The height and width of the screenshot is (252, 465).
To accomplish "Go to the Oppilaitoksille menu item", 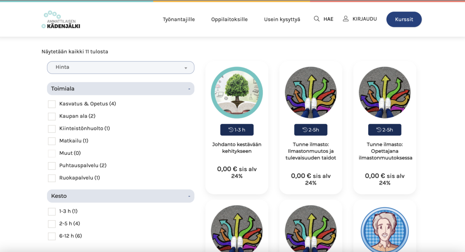I will 229,19.
